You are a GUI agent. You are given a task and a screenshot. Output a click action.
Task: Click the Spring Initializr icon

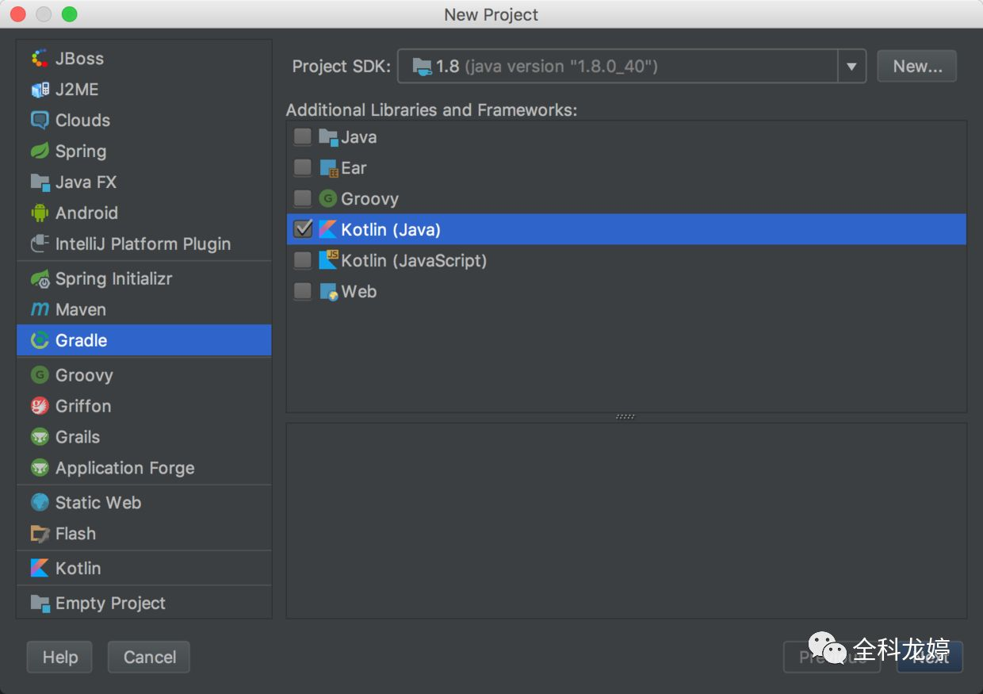(x=40, y=278)
